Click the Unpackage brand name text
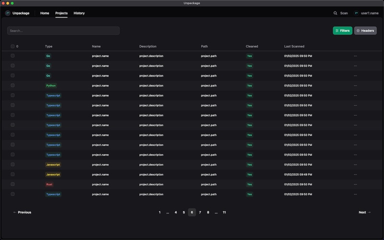 click(x=21, y=13)
